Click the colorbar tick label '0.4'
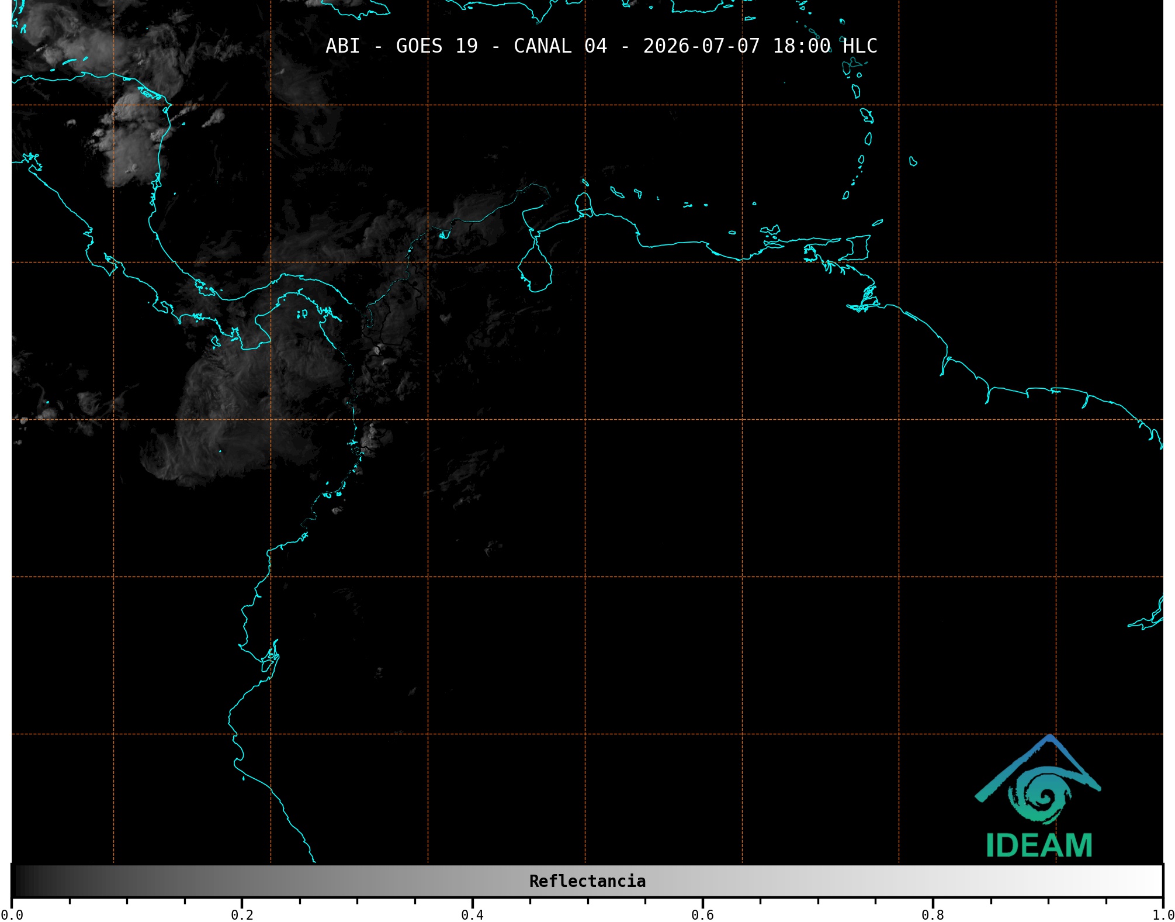 click(x=472, y=914)
